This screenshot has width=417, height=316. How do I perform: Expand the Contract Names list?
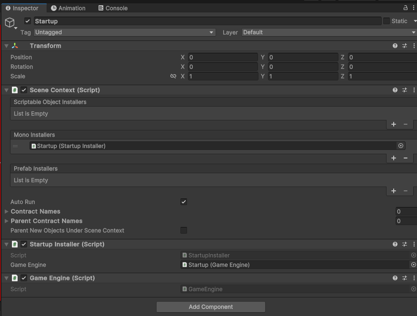tap(7, 211)
